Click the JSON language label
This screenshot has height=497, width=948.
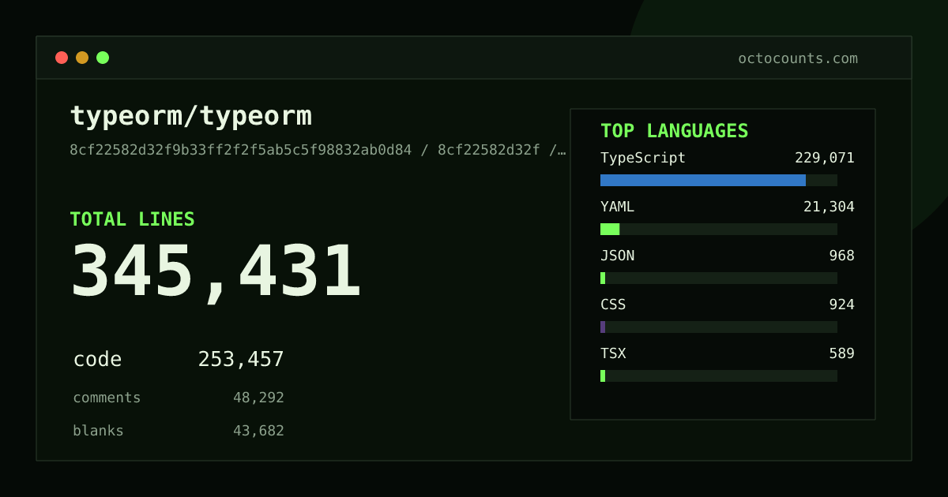(617, 256)
